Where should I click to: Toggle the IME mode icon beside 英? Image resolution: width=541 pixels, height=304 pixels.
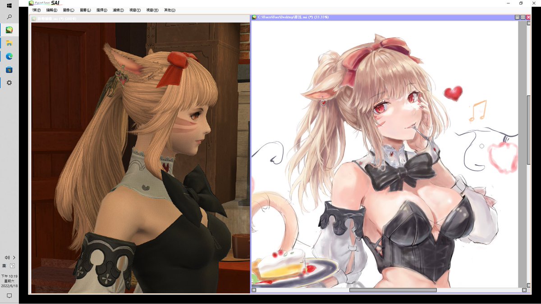pyautogui.click(x=13, y=266)
